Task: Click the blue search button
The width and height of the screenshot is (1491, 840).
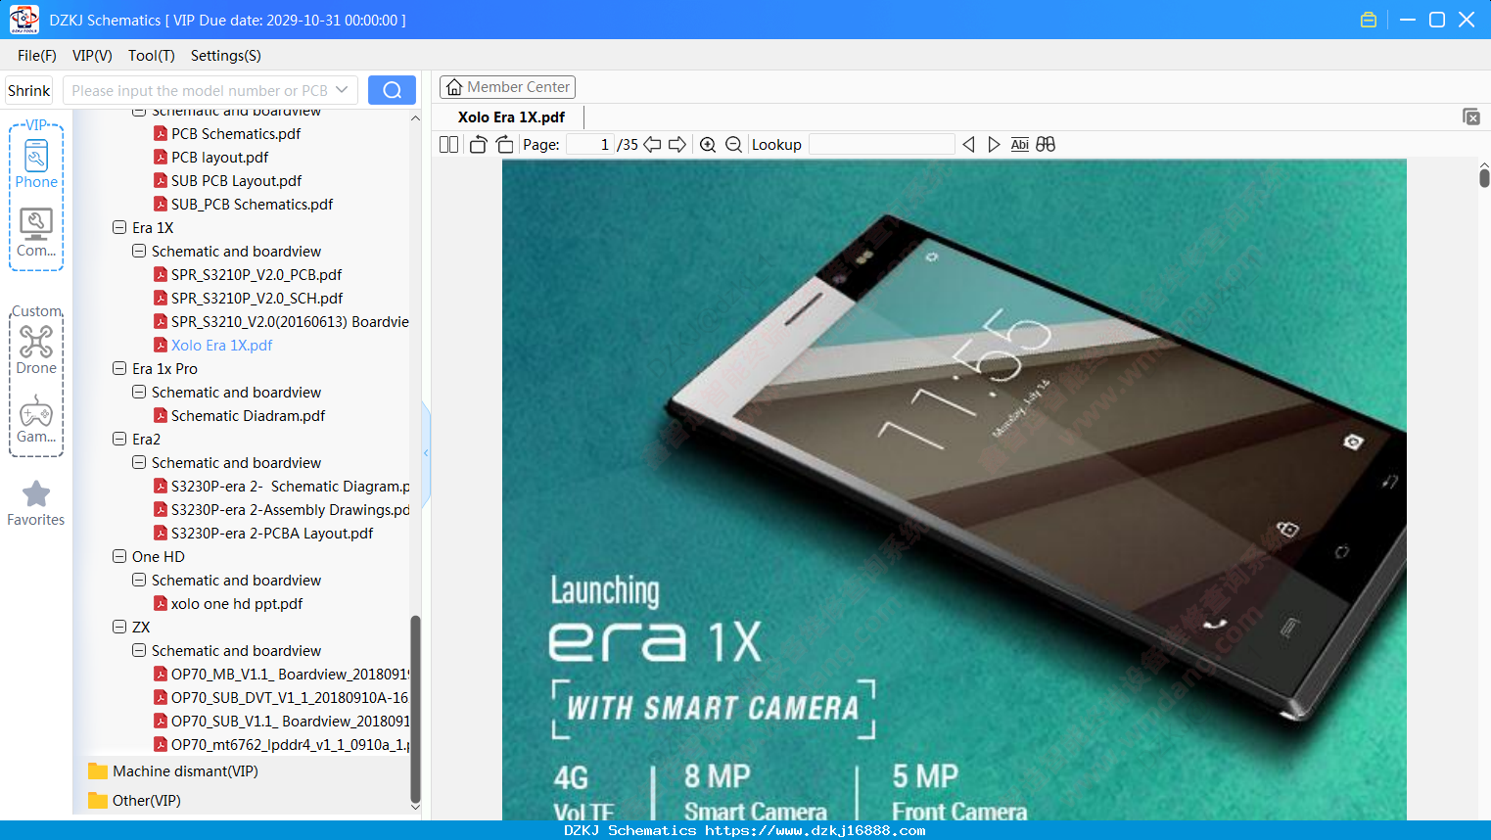Action: click(x=392, y=90)
